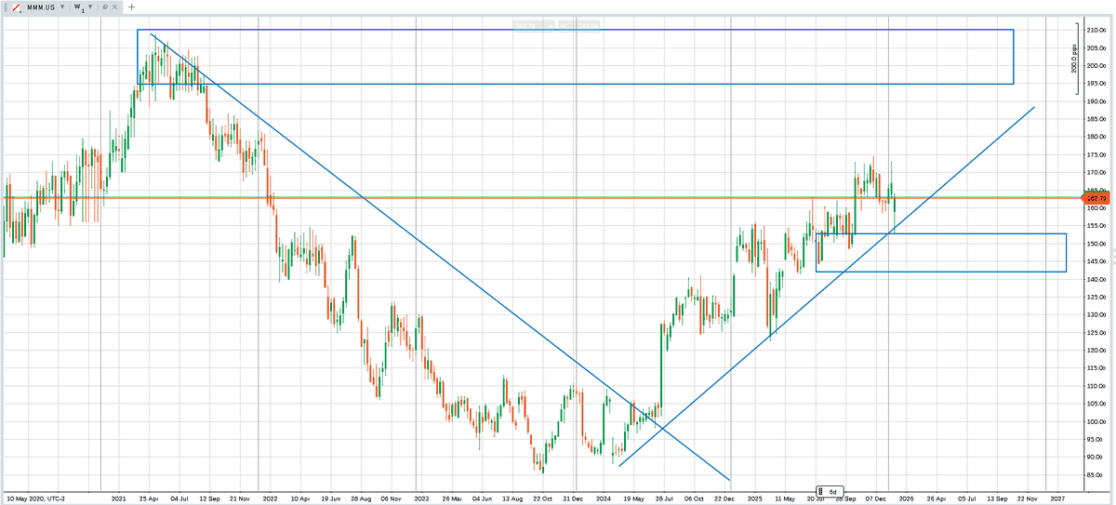The width and height of the screenshot is (1116, 505).
Task: Open the MMM.US symbol dropdown
Action: pos(62,7)
